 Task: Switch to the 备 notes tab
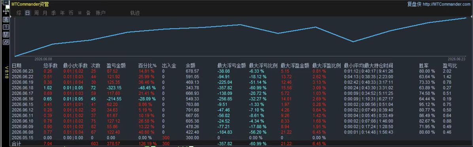pos(88,13)
